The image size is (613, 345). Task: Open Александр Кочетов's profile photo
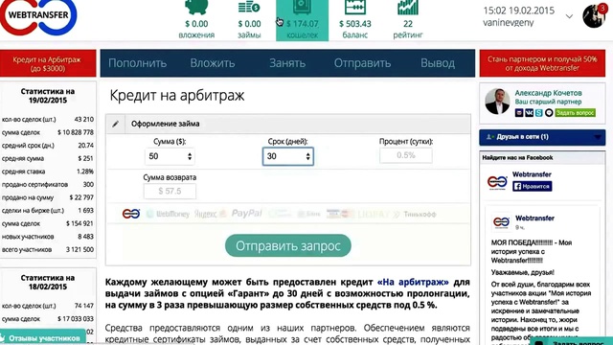[497, 102]
